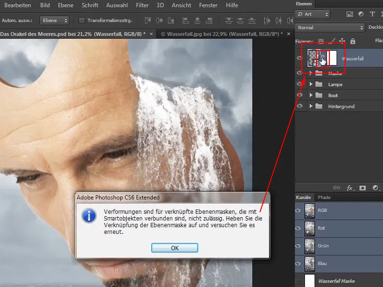Enable the Transformationsstrg. checkbox
383x287 pixels.
pyautogui.click(x=82, y=21)
